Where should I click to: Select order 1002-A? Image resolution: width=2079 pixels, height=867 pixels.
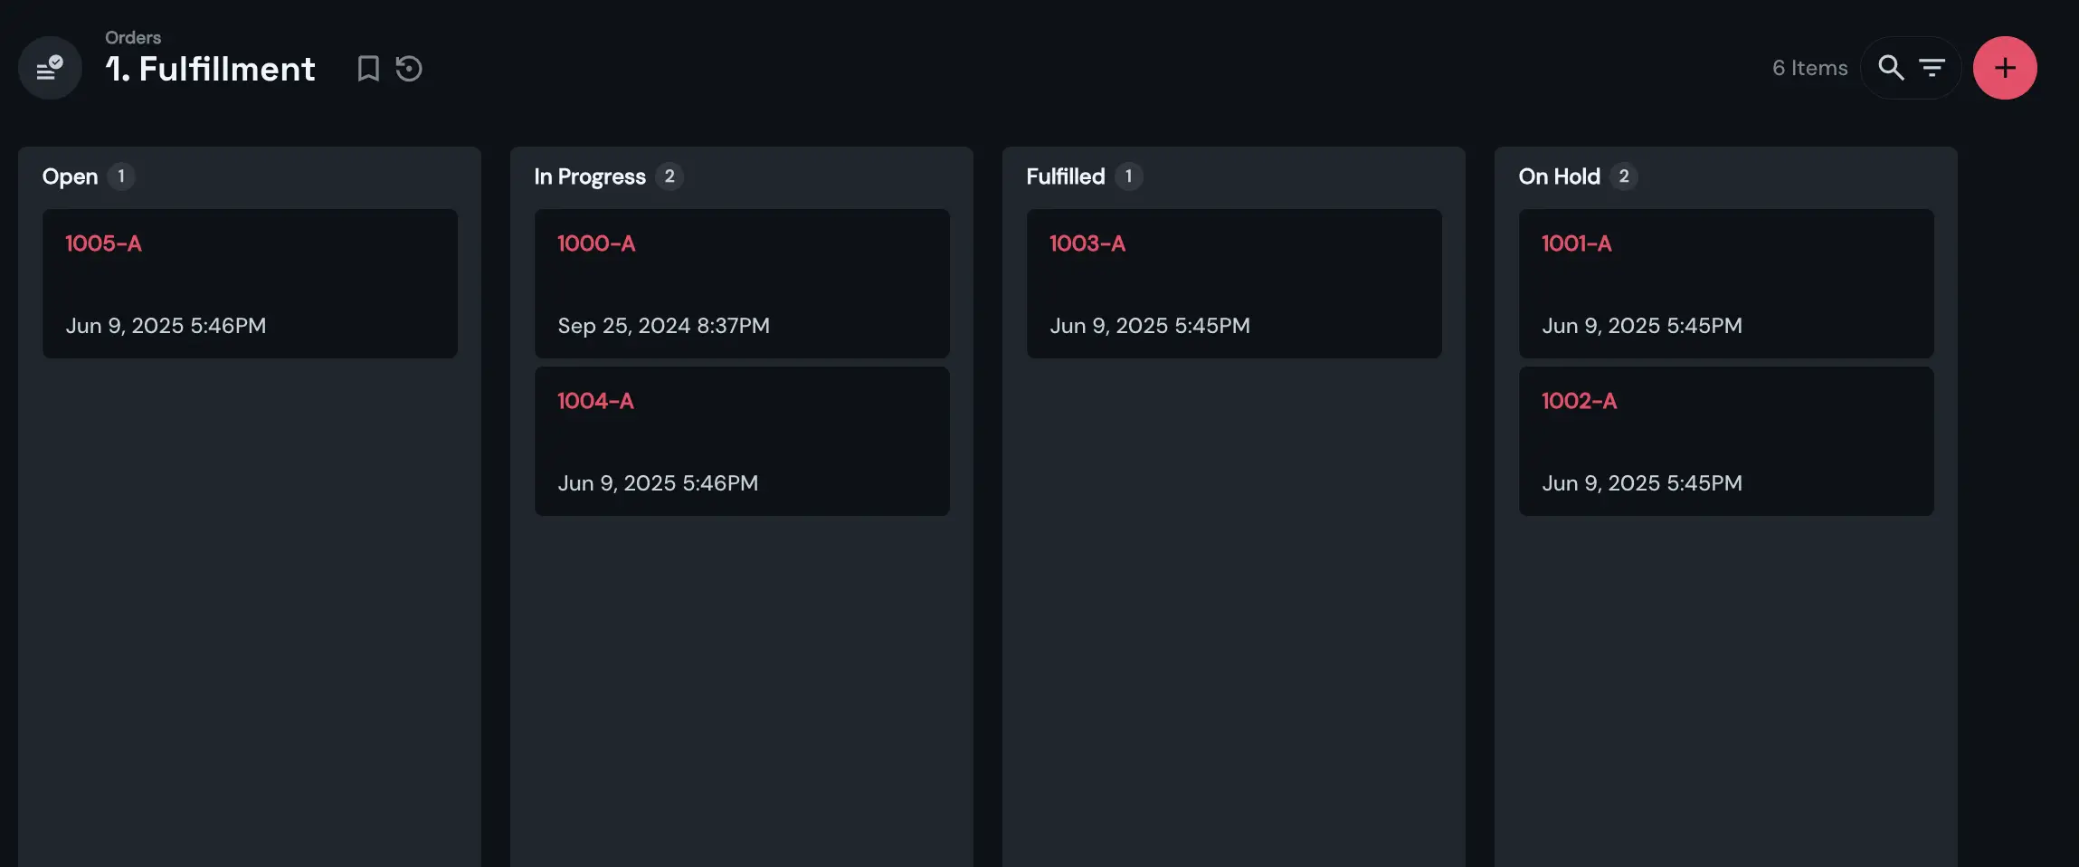coord(1724,441)
